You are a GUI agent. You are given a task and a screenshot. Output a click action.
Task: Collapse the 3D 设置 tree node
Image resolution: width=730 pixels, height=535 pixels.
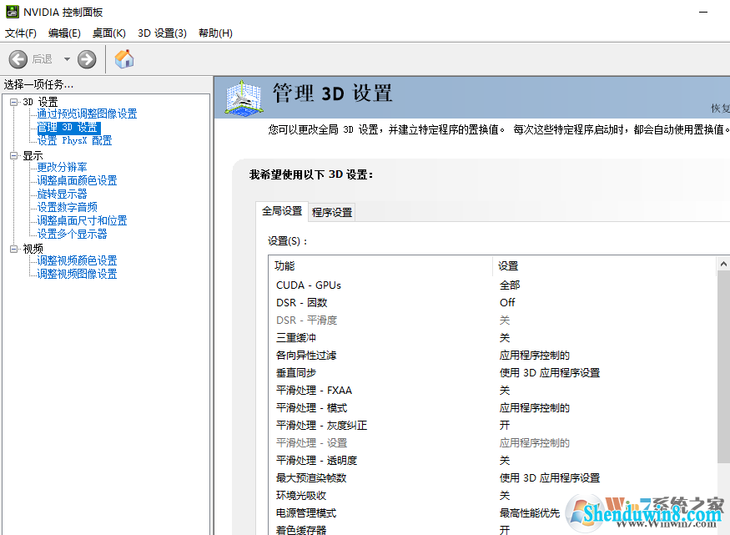14,102
